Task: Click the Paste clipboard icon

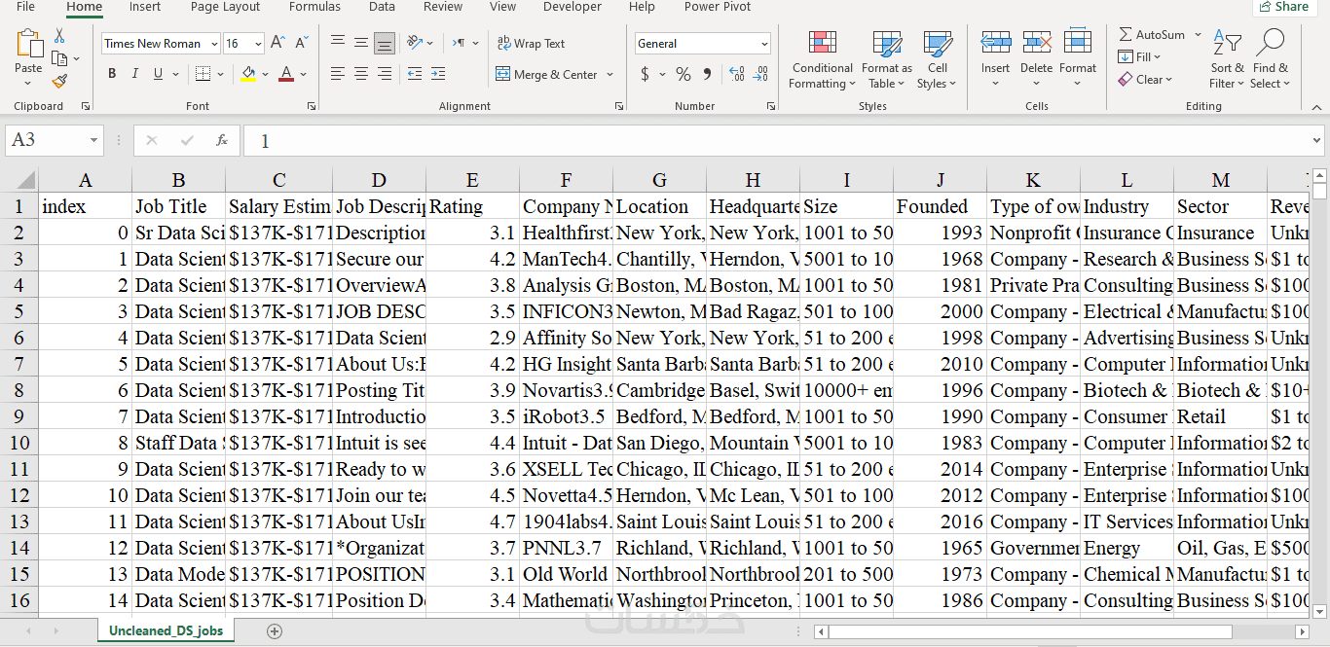Action: 28,44
